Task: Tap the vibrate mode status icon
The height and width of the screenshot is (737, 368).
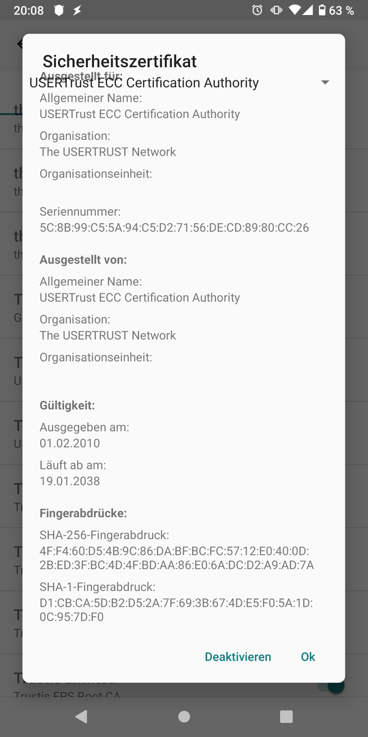Action: (x=276, y=10)
